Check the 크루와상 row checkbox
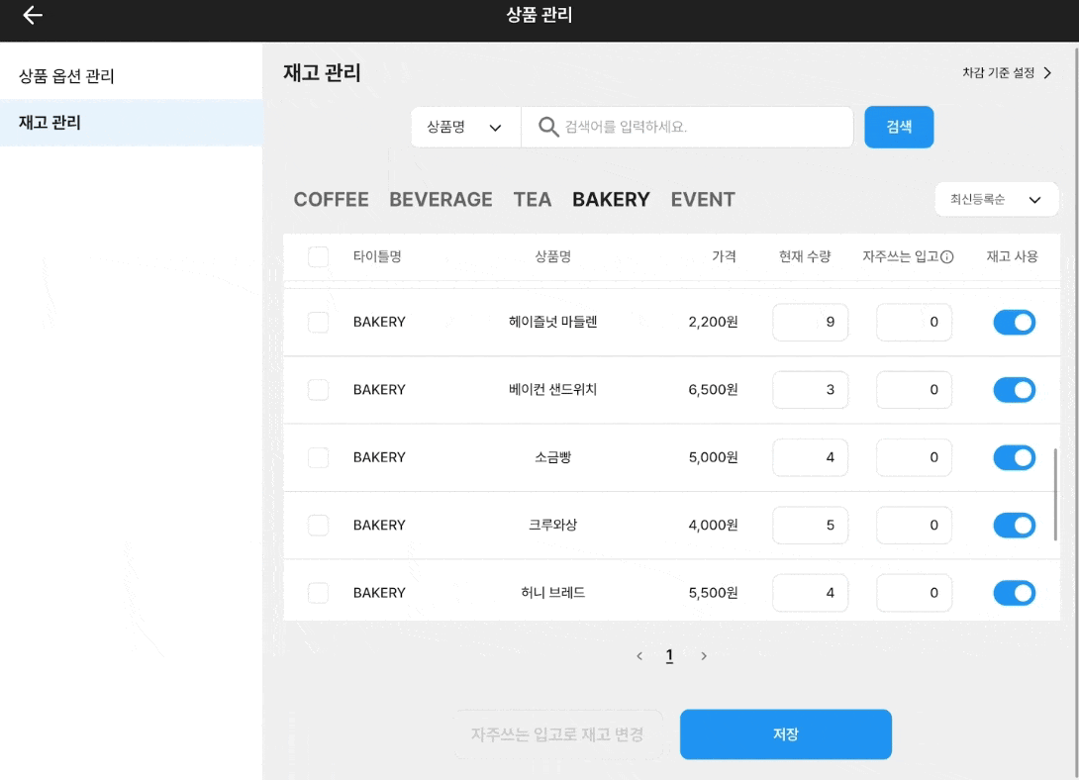The image size is (1079, 780). coord(318,526)
